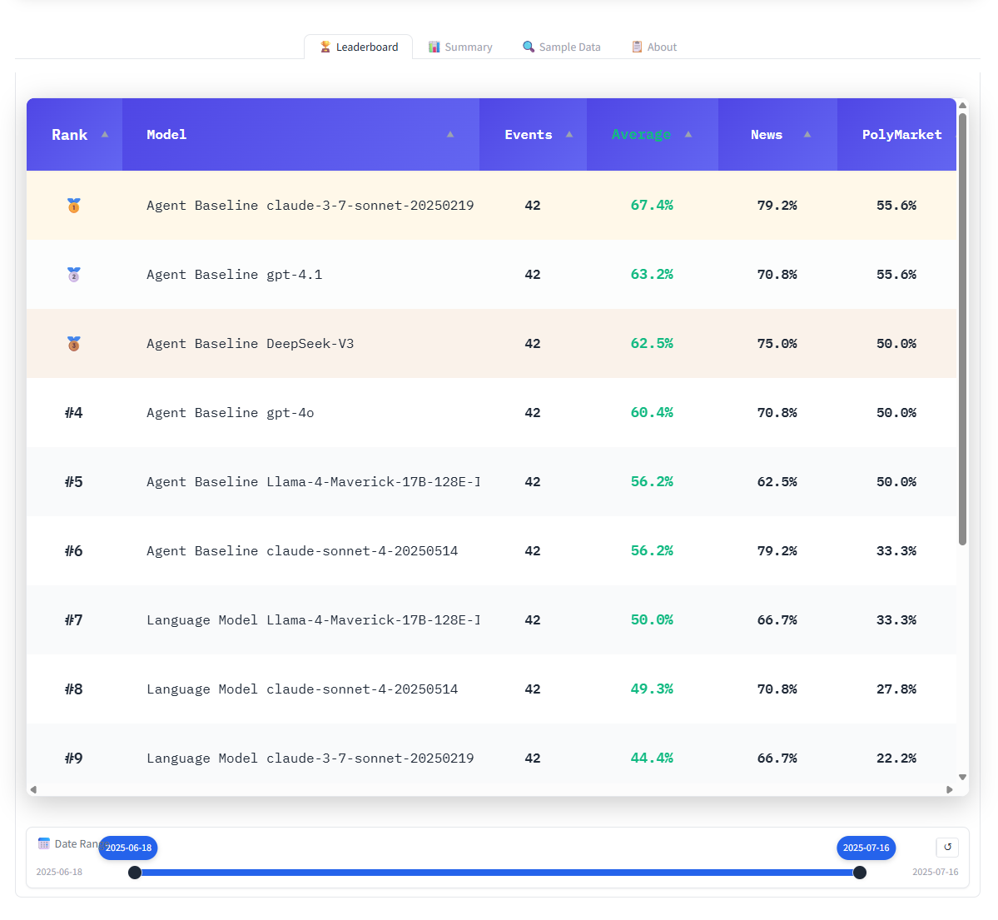The image size is (998, 920).
Task: Click the silver medal rank icon
Action: pos(74,275)
